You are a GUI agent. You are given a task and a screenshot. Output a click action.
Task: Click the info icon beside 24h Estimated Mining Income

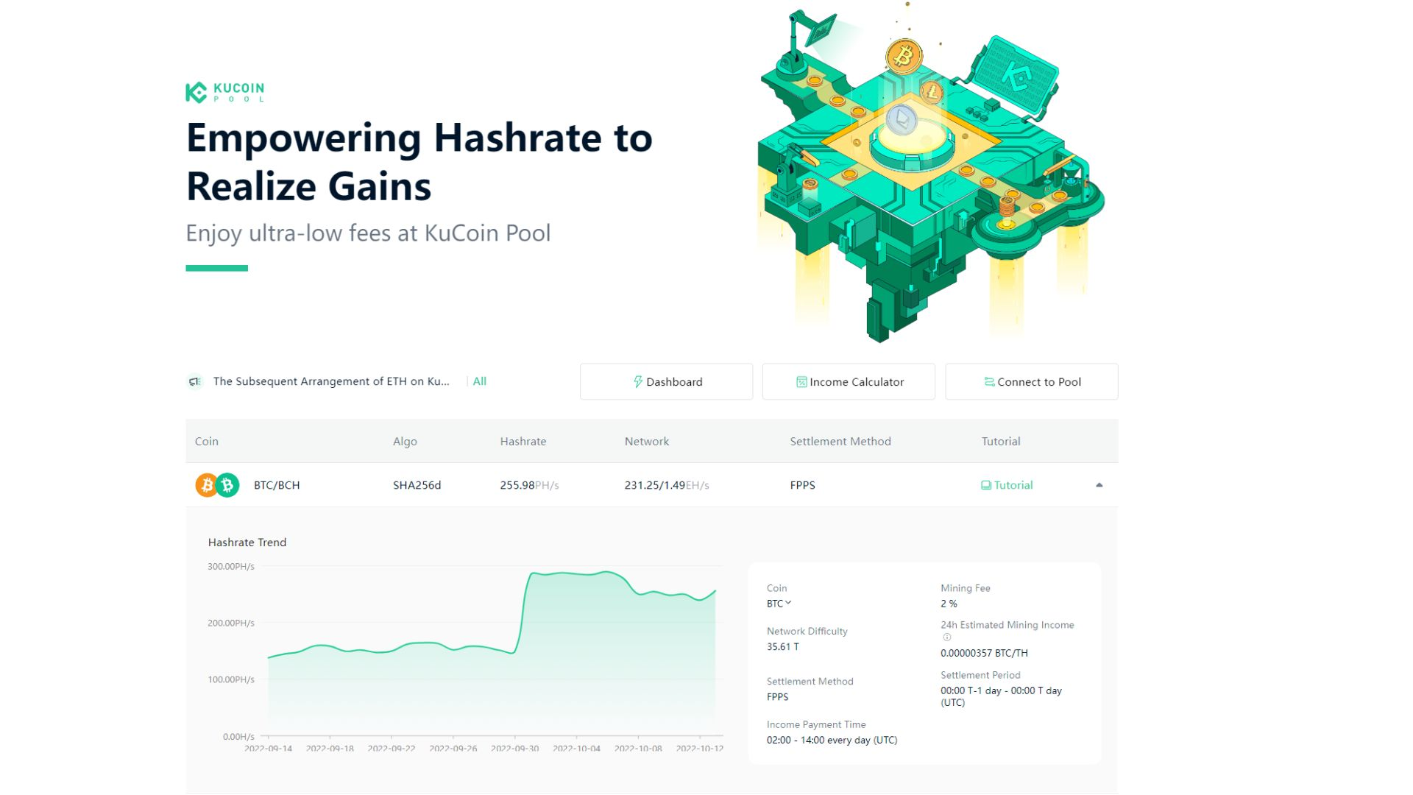(947, 637)
